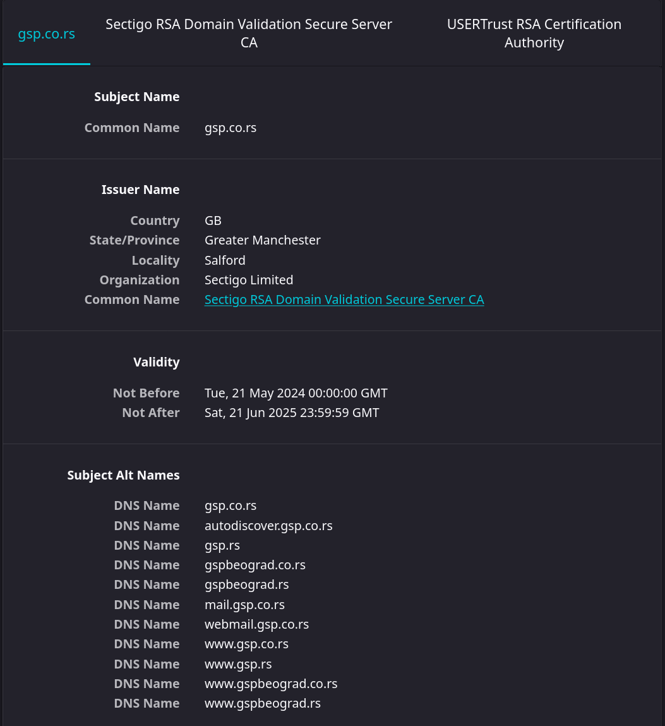This screenshot has height=726, width=665.
Task: Select the gspbeograd.co.rs entry without www
Action: [x=255, y=565]
